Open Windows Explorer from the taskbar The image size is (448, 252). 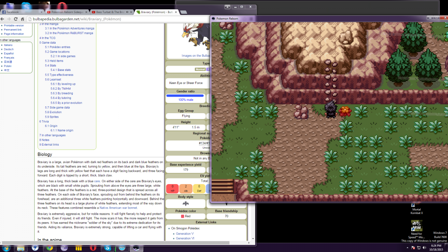tap(21, 248)
